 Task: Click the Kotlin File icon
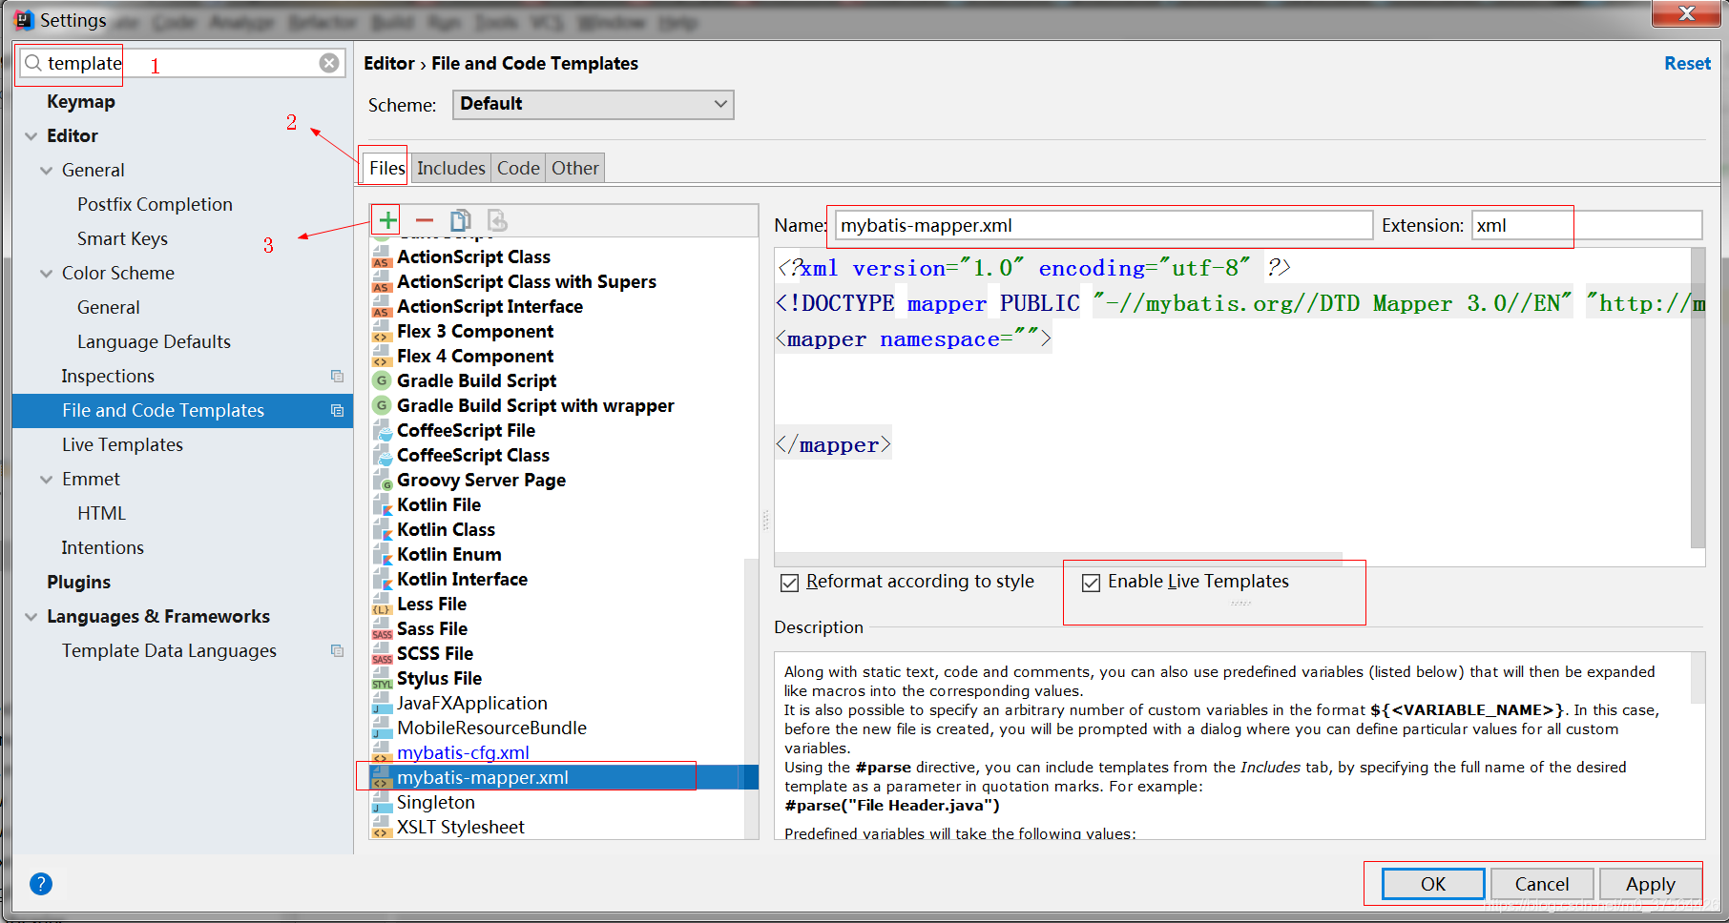[x=382, y=505]
